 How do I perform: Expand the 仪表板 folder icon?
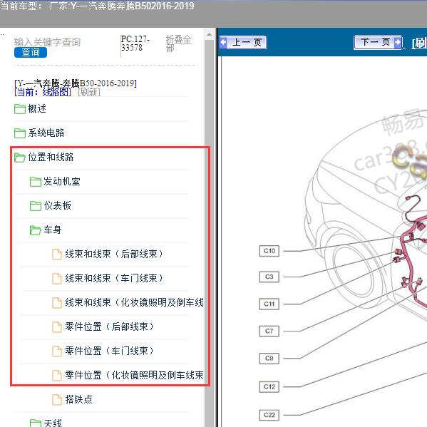click(x=36, y=206)
